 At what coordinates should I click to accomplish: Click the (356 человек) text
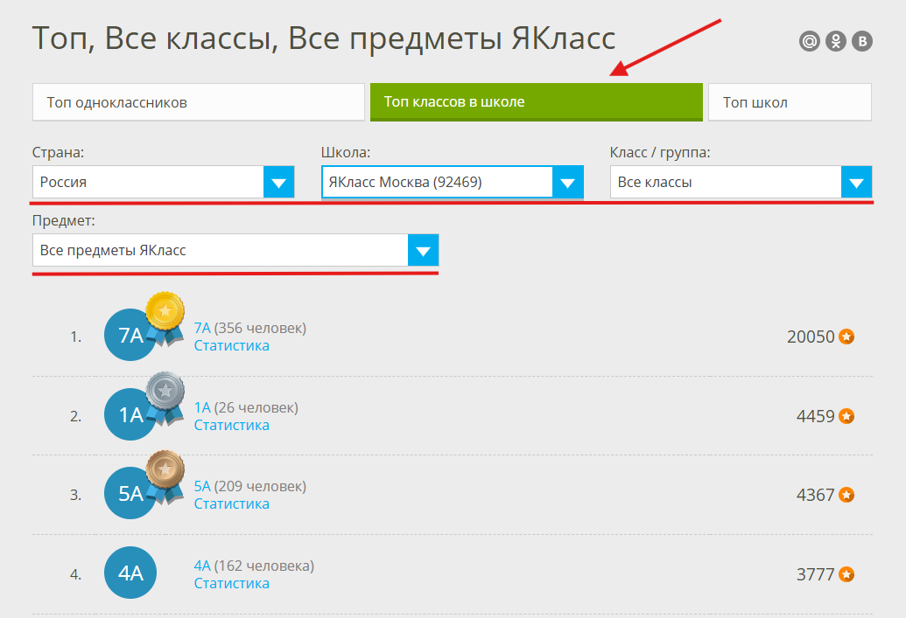(260, 328)
